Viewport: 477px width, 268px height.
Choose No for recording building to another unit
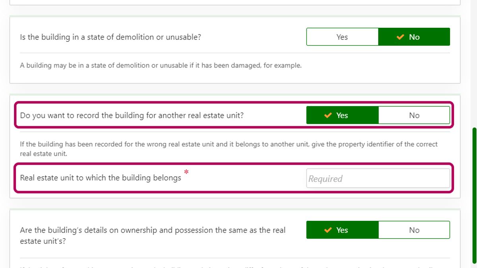click(x=414, y=116)
